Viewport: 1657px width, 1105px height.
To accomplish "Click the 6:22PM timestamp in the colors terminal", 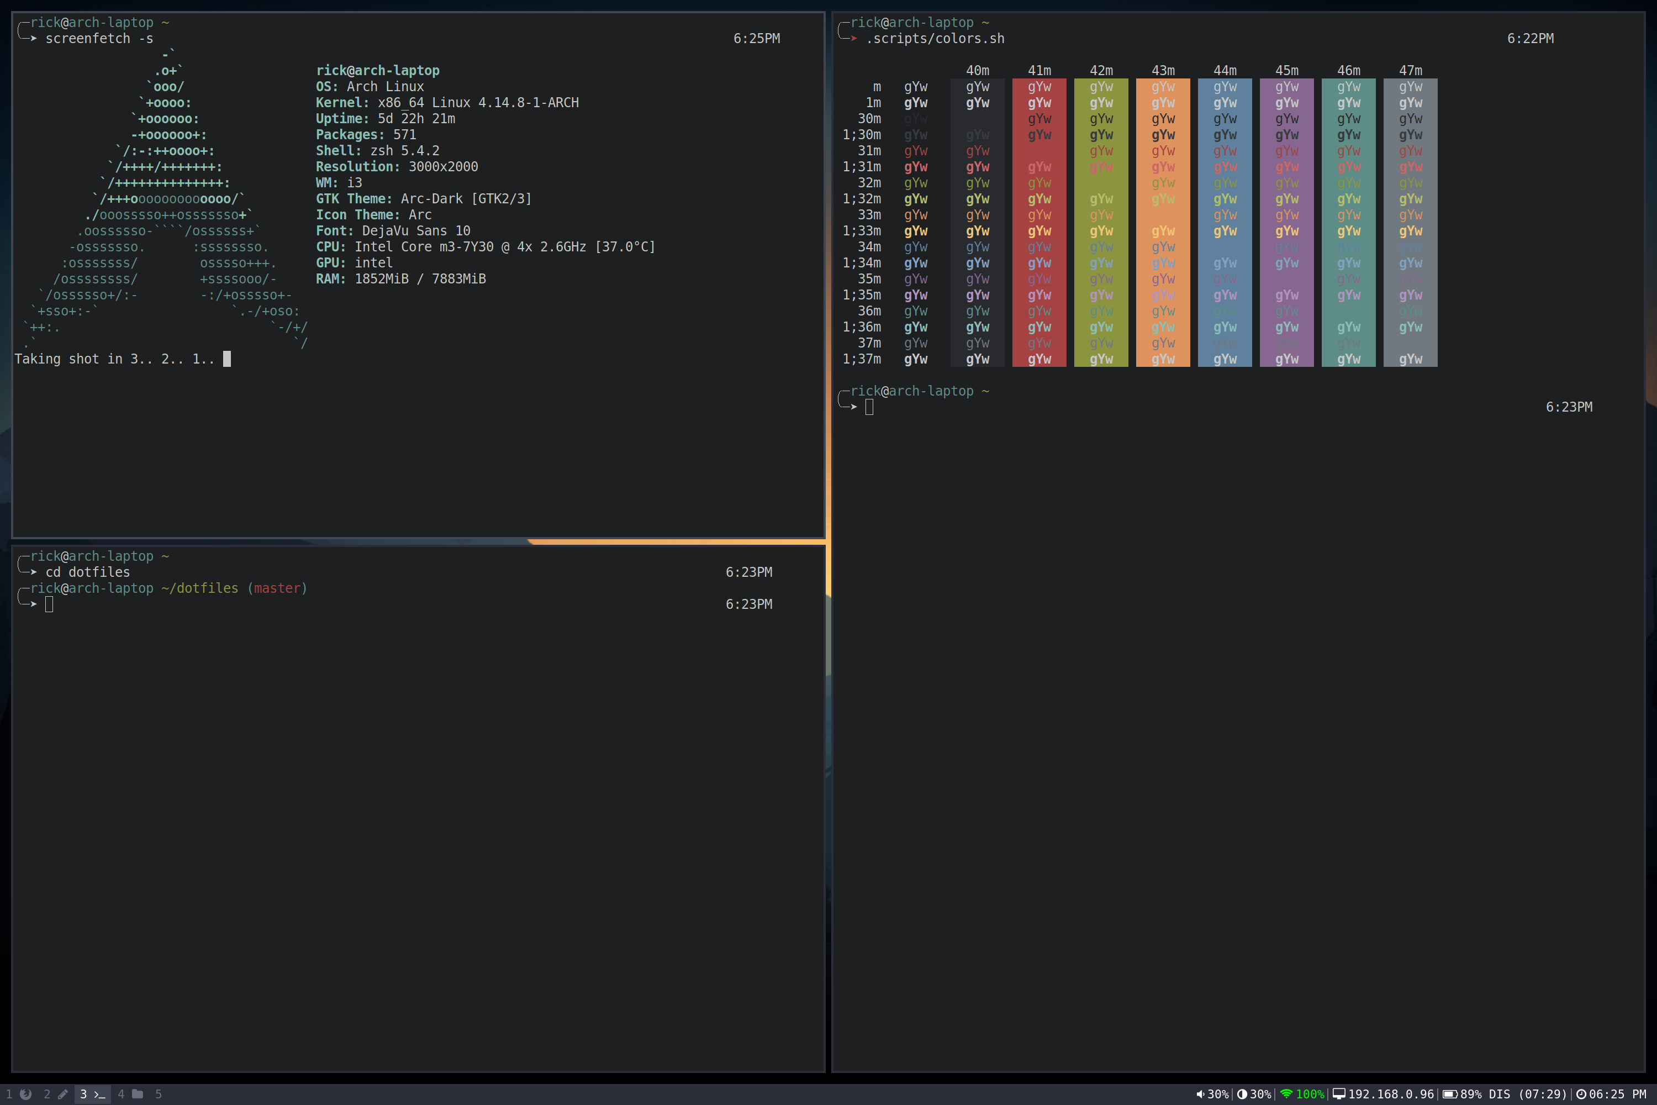I will click(x=1530, y=39).
